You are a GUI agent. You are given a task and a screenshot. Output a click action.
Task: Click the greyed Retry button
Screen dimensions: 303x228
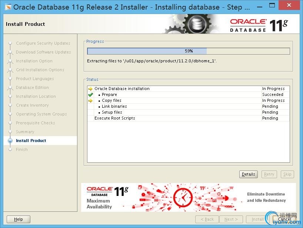[x=269, y=174]
